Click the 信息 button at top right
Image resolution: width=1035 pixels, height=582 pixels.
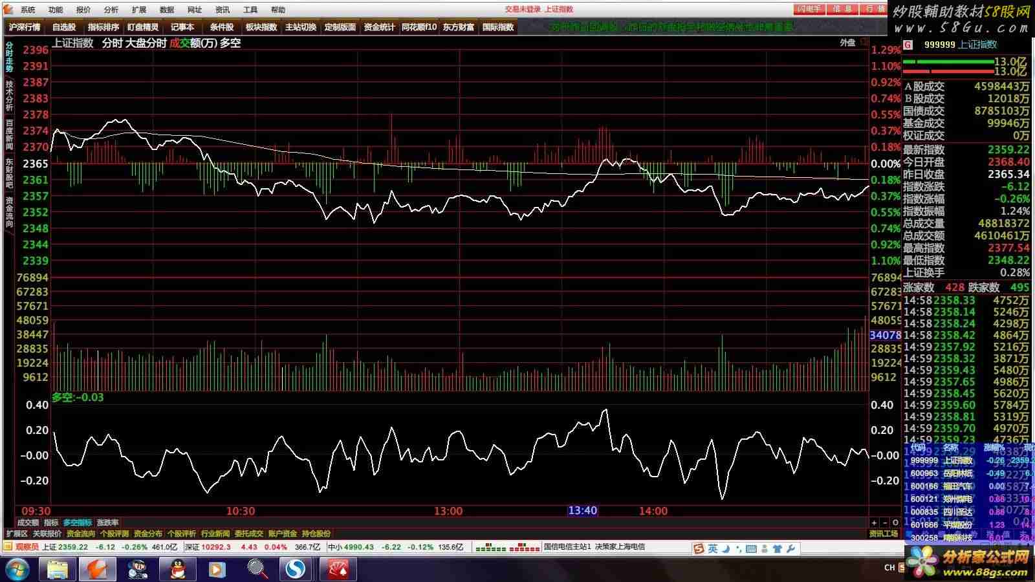click(843, 9)
